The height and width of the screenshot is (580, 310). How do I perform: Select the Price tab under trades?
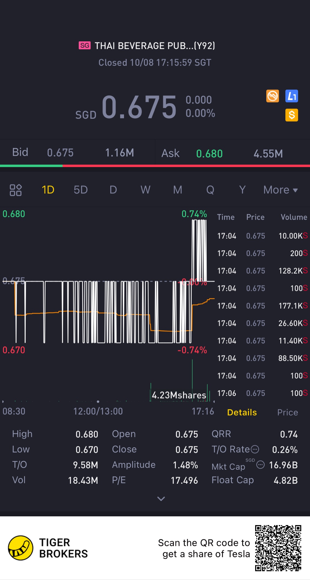coord(288,412)
